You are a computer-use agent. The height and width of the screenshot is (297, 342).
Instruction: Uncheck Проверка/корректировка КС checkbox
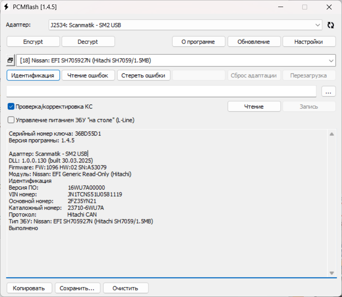(x=11, y=107)
